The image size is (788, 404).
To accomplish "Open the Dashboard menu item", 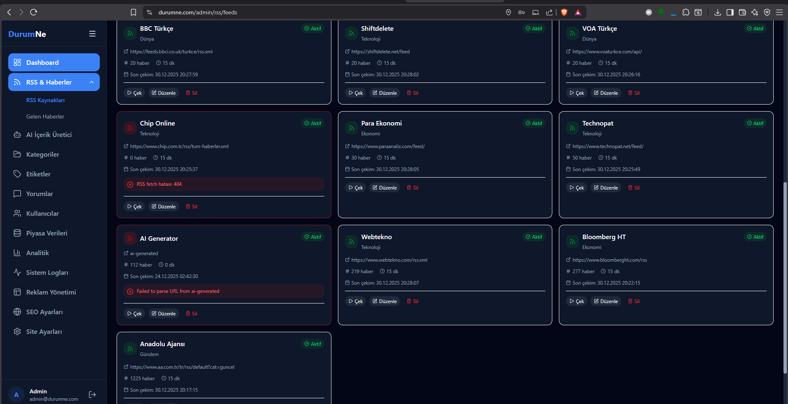I will click(54, 62).
